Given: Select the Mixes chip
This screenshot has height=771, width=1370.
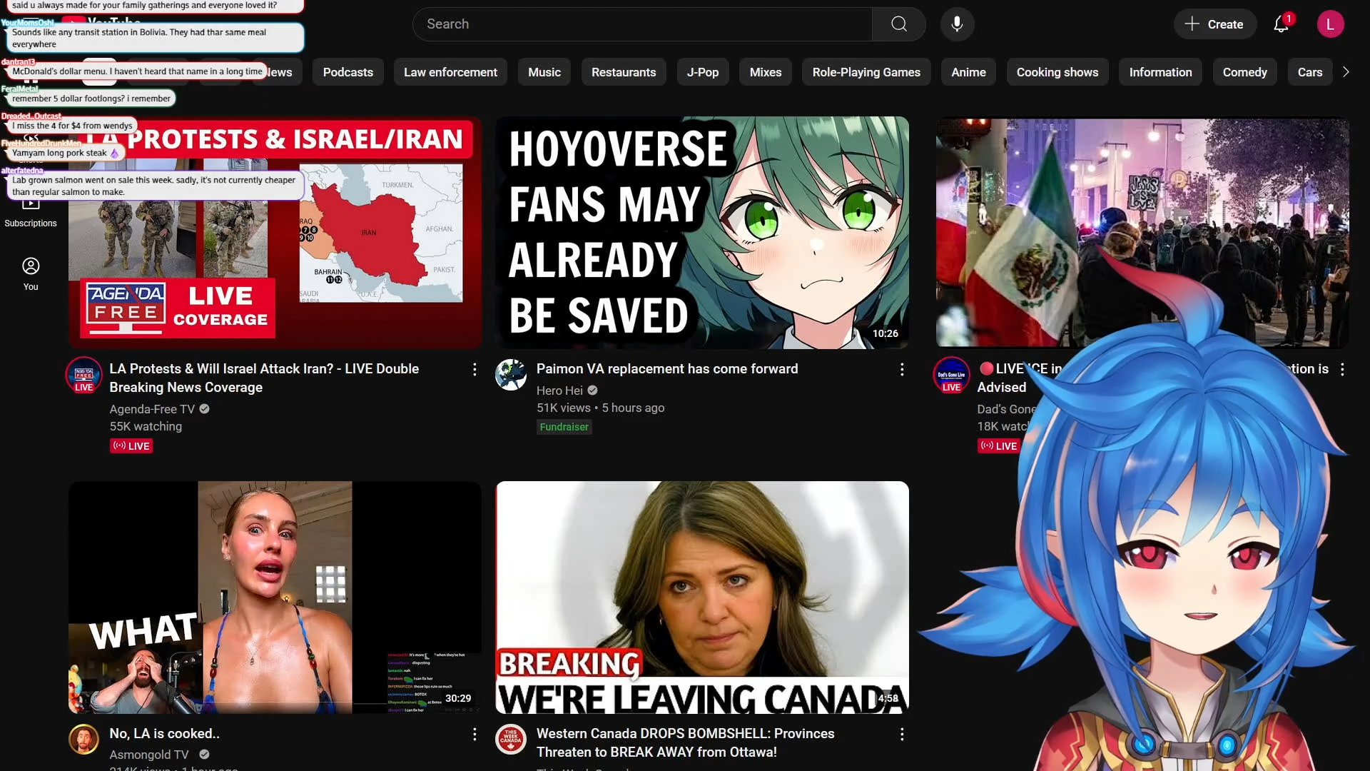Looking at the screenshot, I should coord(766,72).
